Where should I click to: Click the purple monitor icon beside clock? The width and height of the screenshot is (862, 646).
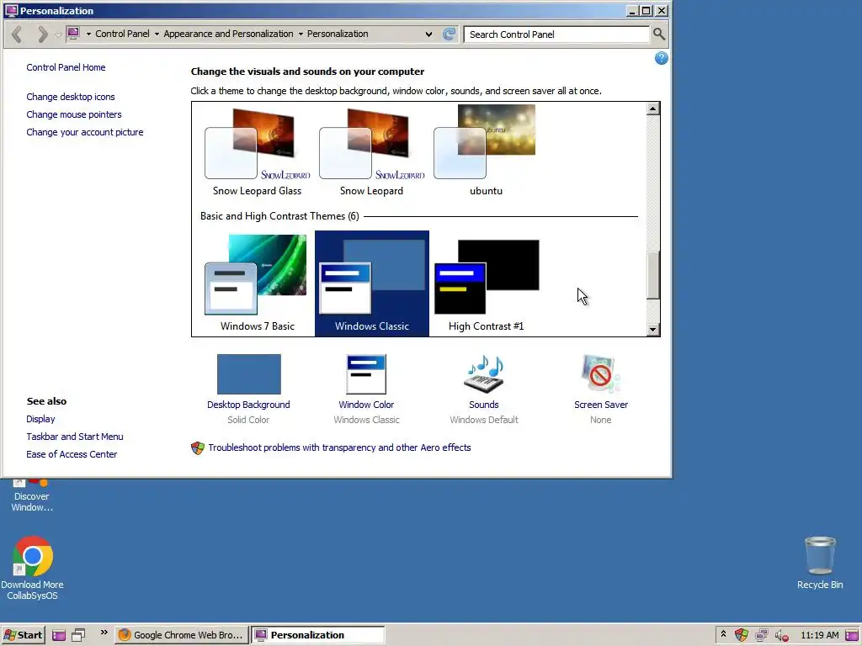[x=852, y=635]
